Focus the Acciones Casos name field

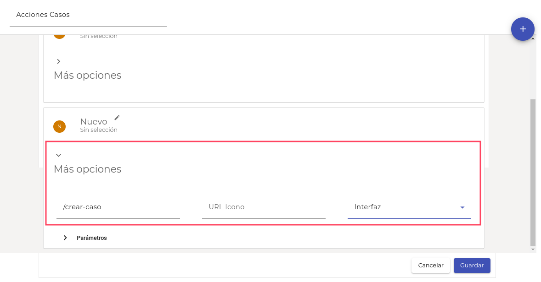click(x=88, y=15)
